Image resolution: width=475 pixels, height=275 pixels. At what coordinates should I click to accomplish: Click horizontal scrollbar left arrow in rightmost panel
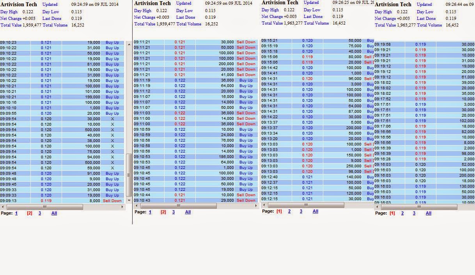(377, 207)
